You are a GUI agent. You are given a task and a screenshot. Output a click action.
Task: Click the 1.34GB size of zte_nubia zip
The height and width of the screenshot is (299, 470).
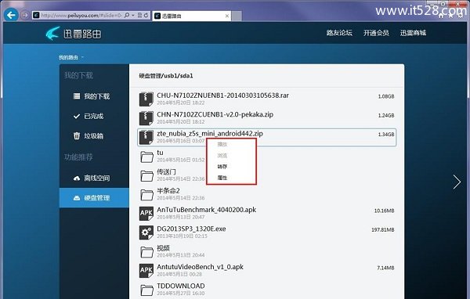click(386, 135)
